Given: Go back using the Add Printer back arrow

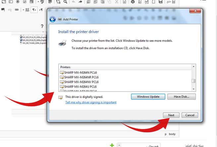Looking at the screenshot, I should [x=53, y=19].
